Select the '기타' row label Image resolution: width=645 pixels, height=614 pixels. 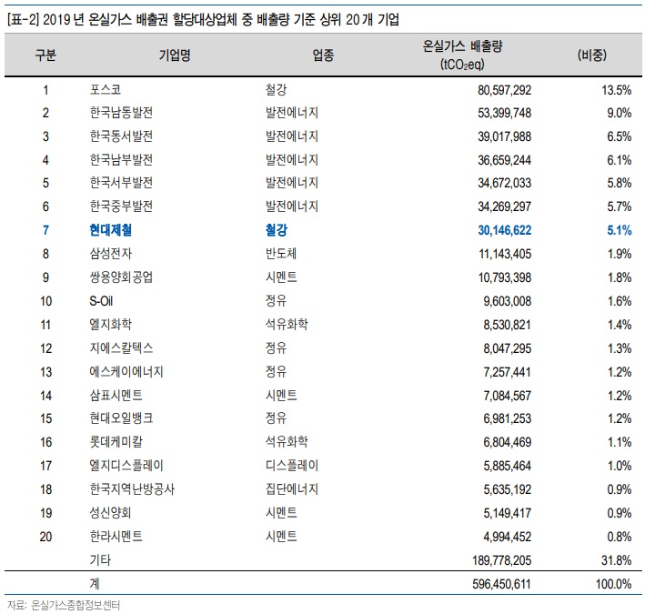[x=100, y=560]
